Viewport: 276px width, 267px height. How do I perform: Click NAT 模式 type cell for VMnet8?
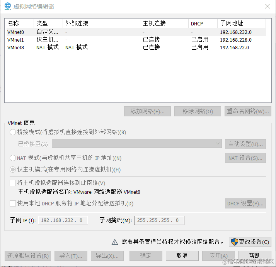(x=48, y=47)
